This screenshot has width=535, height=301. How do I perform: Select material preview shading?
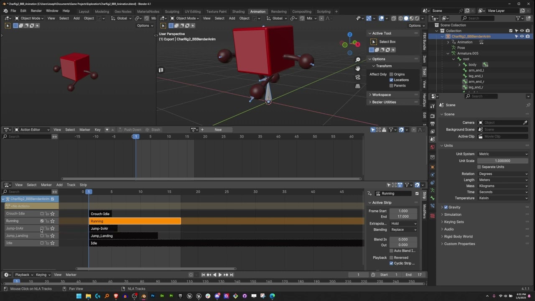coord(411,18)
